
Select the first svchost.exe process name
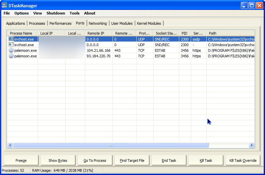point(24,39)
